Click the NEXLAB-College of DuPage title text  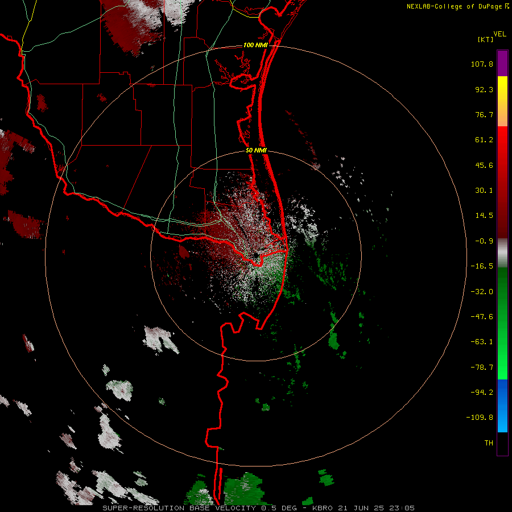pyautogui.click(x=454, y=6)
